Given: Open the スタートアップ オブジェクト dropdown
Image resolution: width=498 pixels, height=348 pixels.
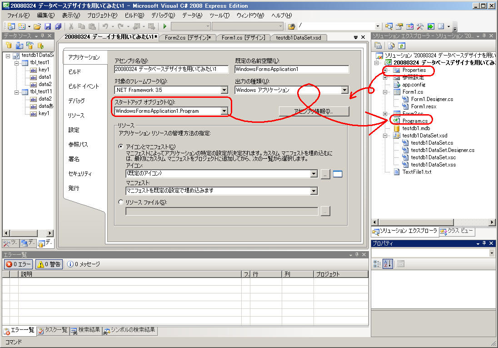Looking at the screenshot, I should 224,111.
